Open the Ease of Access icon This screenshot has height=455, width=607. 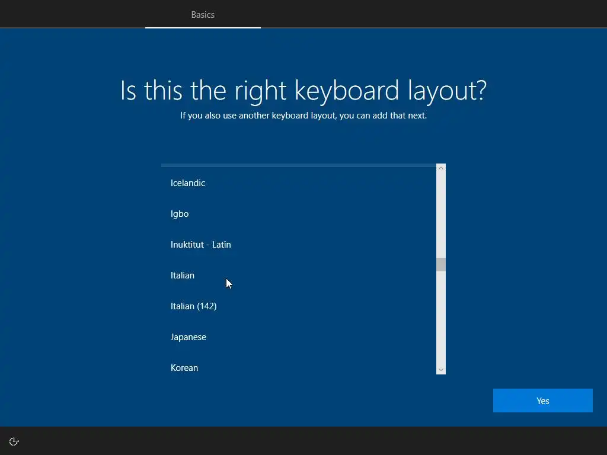[x=14, y=441]
